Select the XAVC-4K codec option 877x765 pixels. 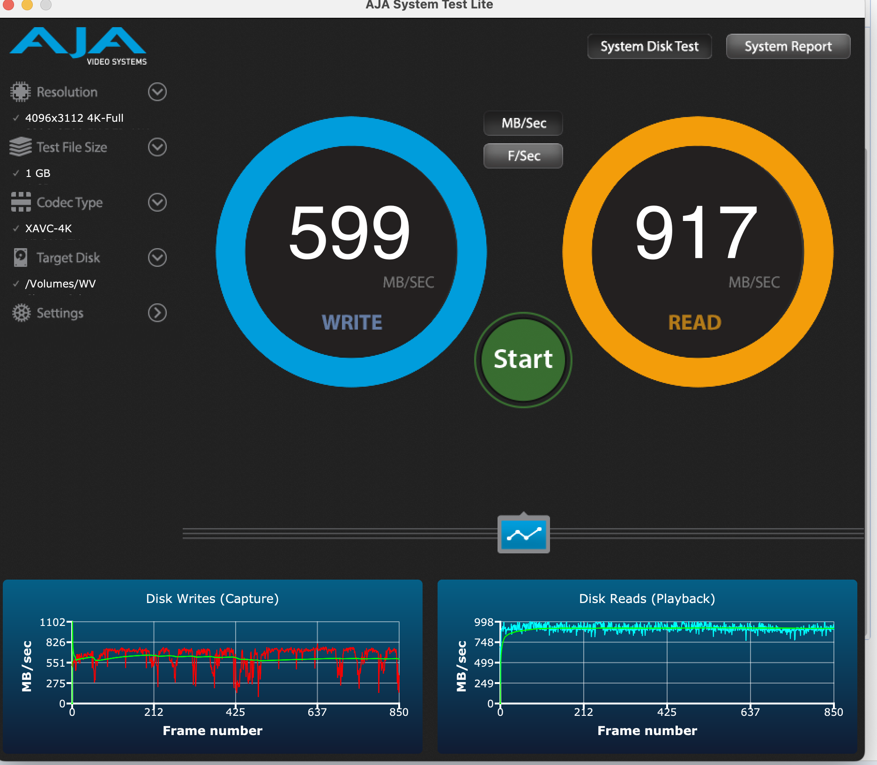(x=48, y=228)
